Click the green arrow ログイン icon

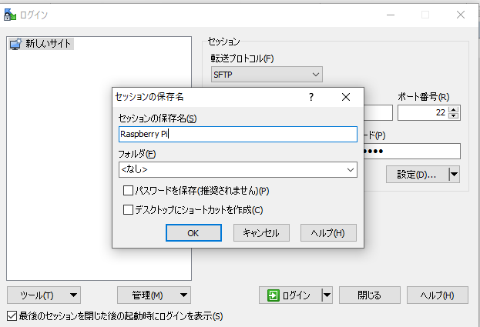tap(273, 295)
